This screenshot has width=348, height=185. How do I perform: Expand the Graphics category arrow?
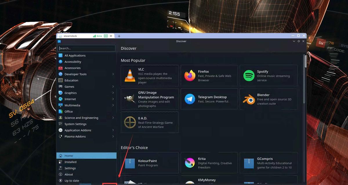113,93
